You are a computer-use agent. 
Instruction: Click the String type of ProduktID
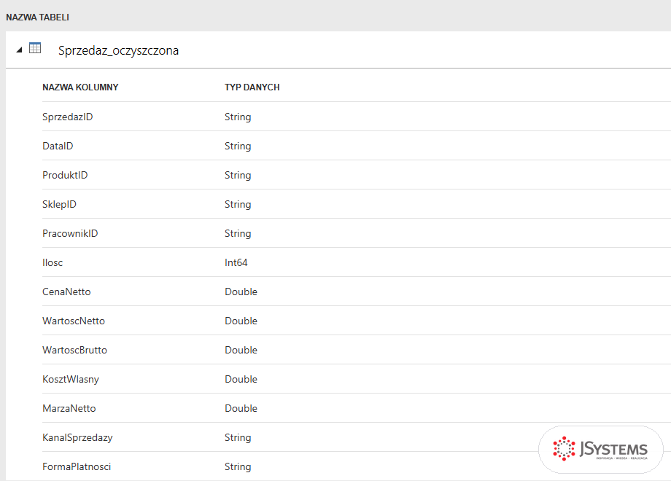238,176
